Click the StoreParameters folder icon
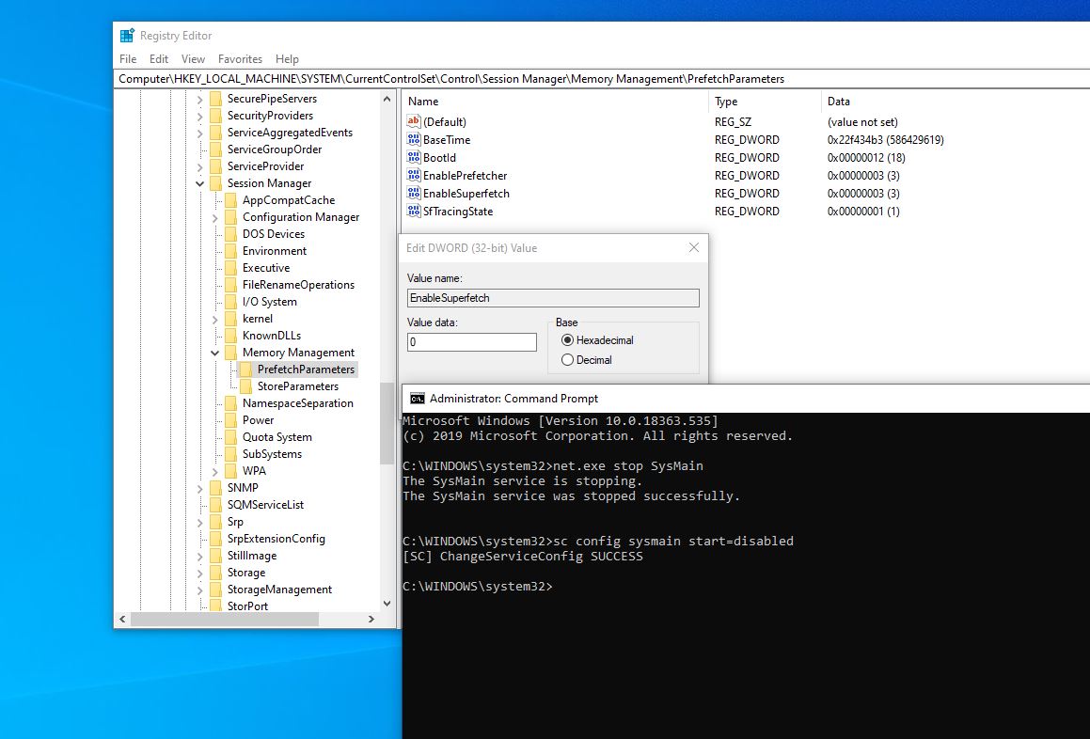Image resolution: width=1090 pixels, height=739 pixels. point(245,385)
